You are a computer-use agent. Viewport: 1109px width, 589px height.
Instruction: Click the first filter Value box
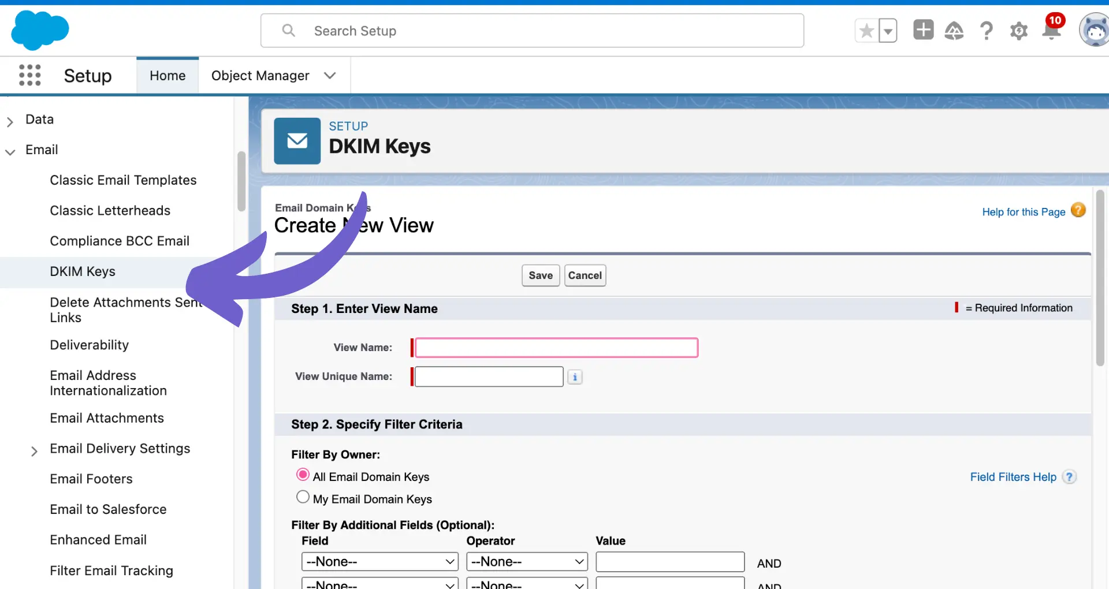click(670, 562)
